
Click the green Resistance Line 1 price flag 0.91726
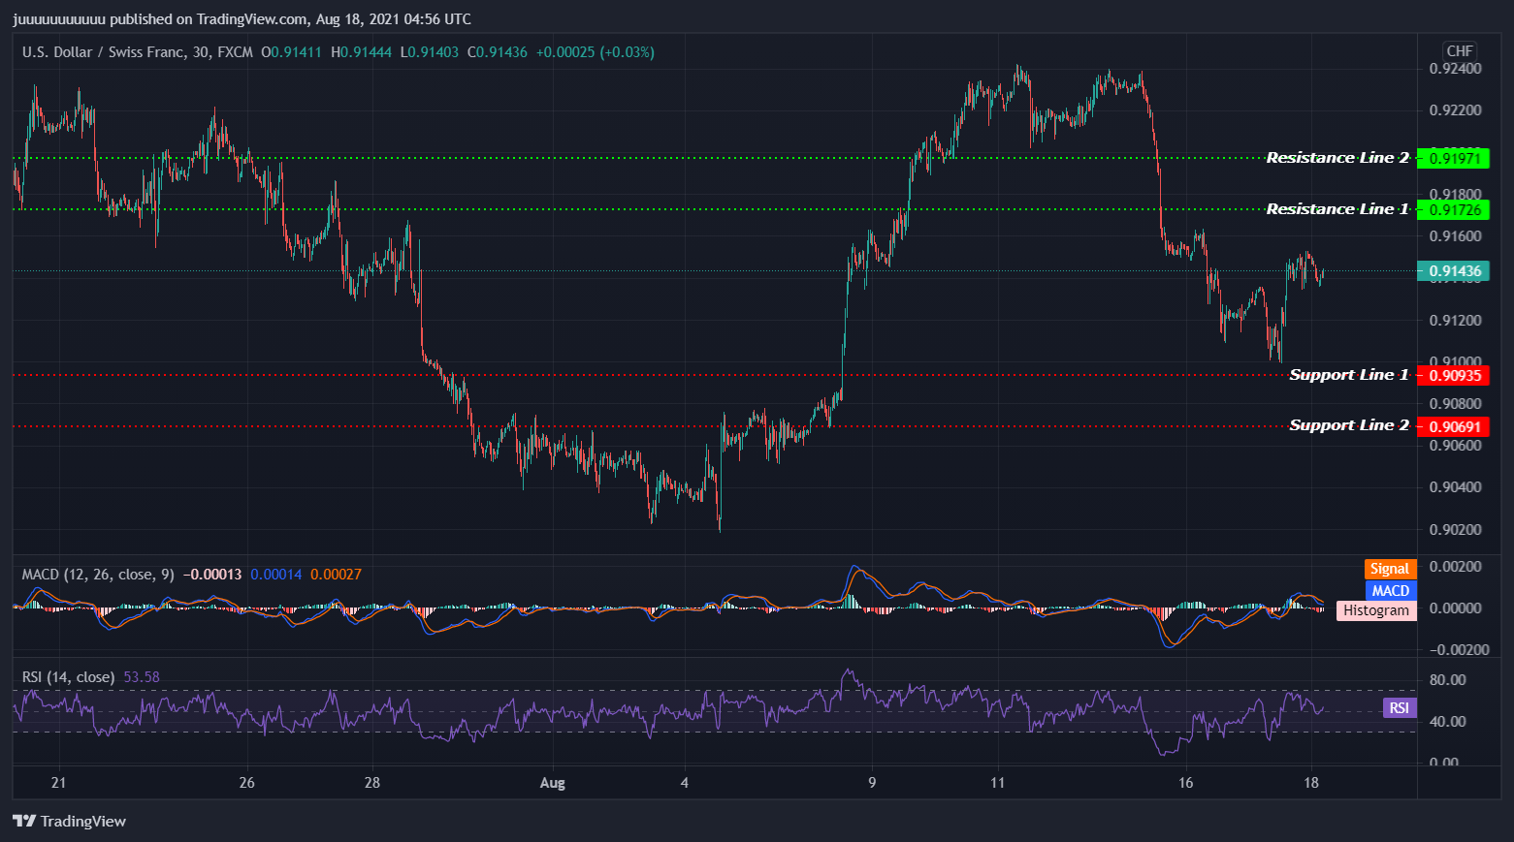(x=1454, y=209)
